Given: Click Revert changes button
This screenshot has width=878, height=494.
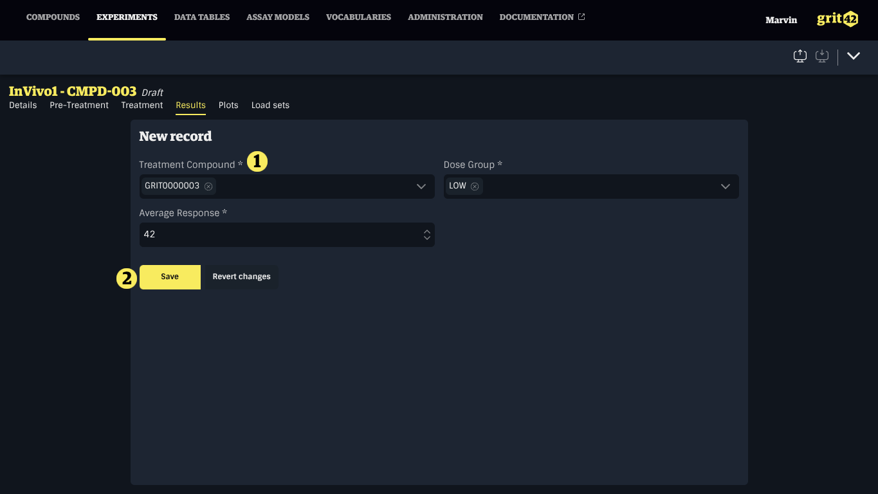Looking at the screenshot, I should pos(241,277).
